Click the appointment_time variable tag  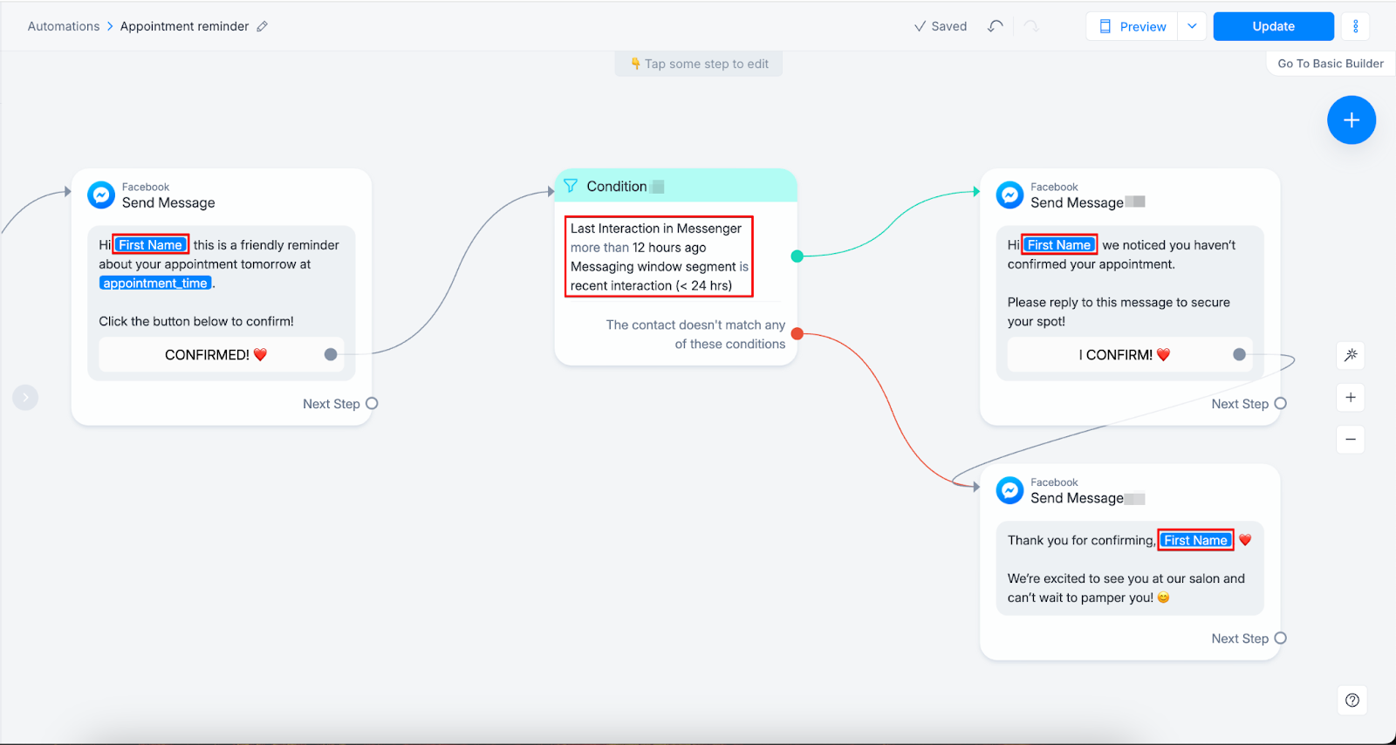point(155,284)
